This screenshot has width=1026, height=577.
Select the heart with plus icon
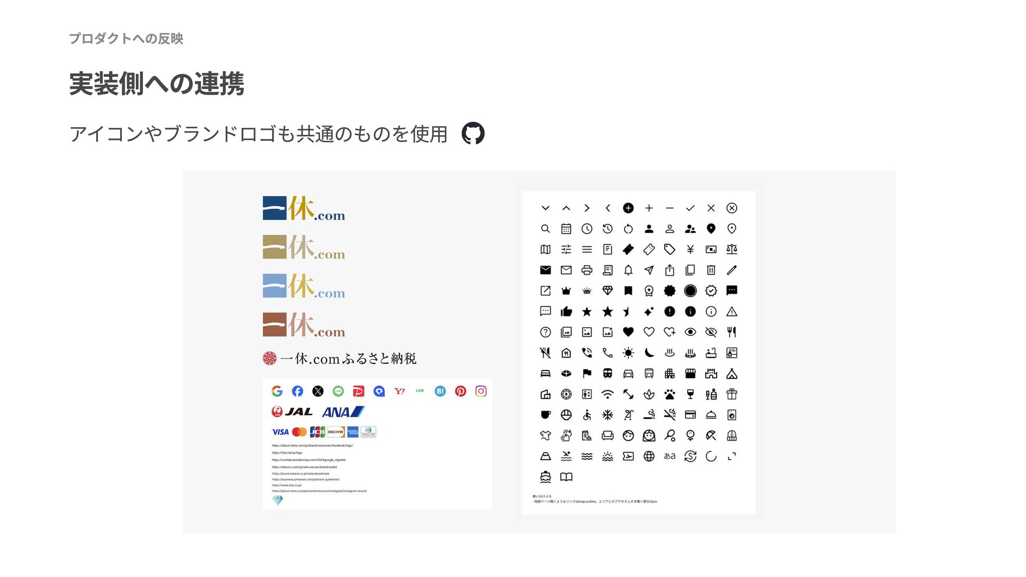670,332
